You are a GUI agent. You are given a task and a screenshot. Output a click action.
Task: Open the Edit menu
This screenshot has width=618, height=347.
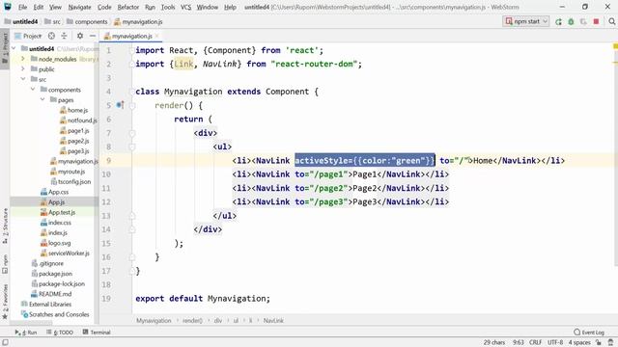tap(39, 7)
